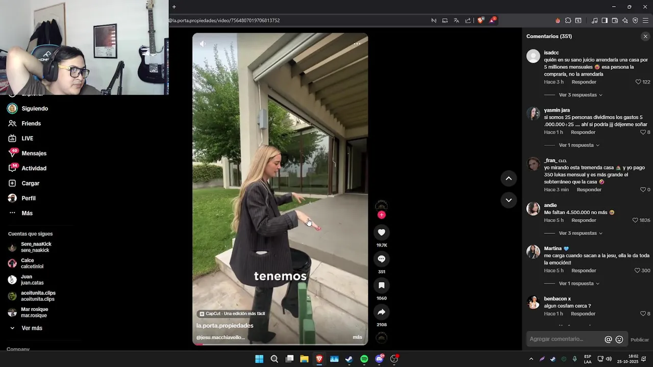
Task: Open the Friends section
Action: point(31,123)
